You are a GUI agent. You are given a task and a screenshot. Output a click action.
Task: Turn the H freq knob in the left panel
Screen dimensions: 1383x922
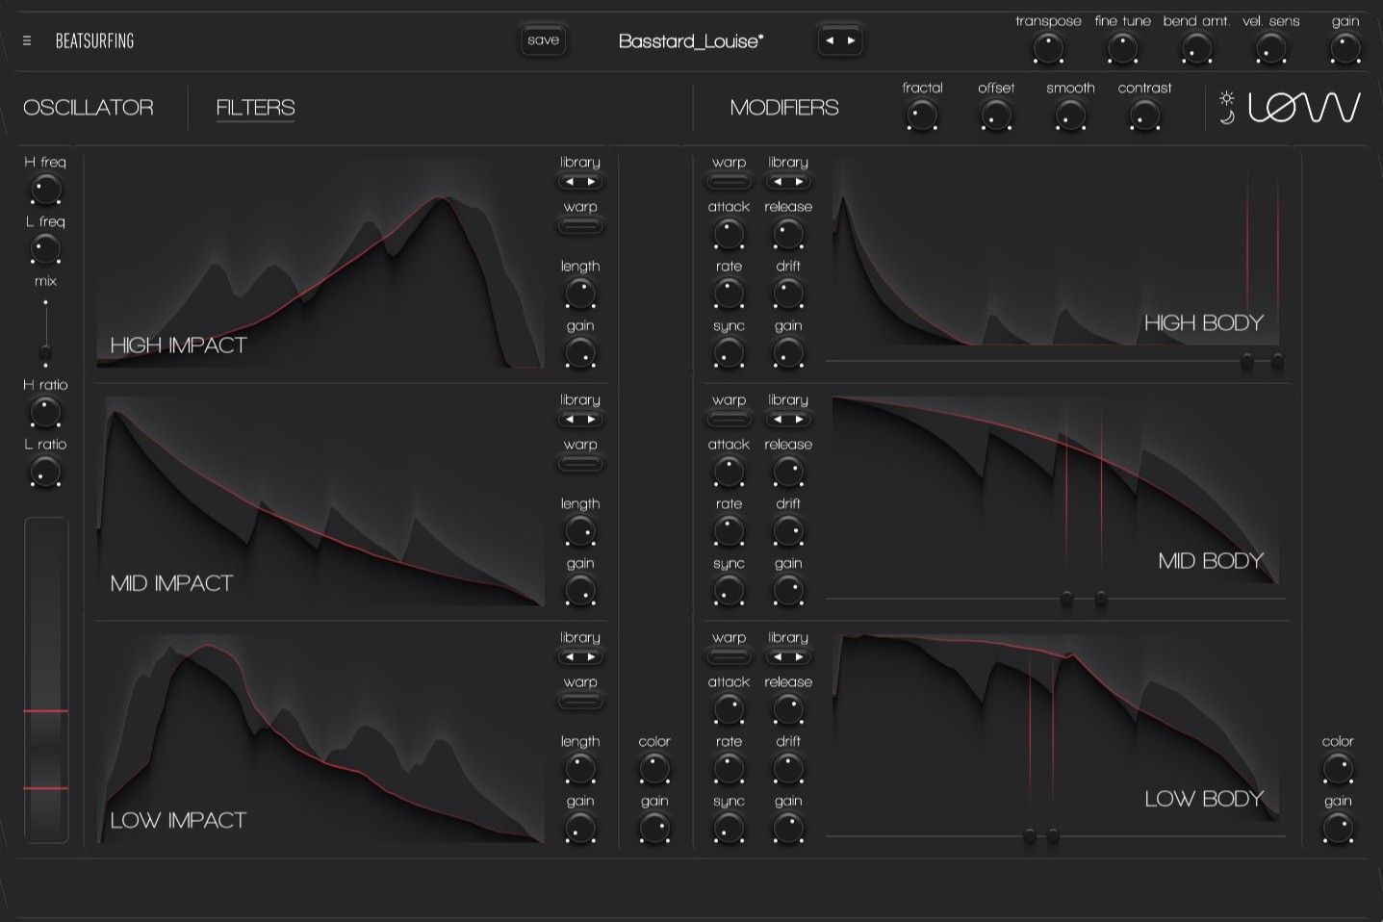click(45, 189)
